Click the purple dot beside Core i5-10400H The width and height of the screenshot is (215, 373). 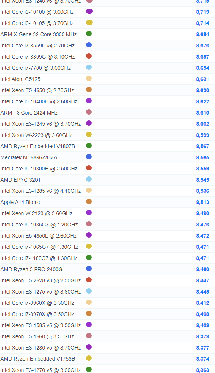pyautogui.click(x=89, y=101)
